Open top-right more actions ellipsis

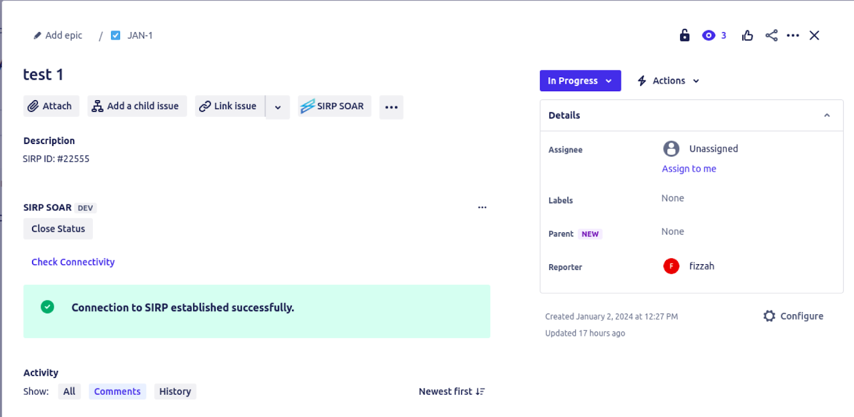click(793, 35)
